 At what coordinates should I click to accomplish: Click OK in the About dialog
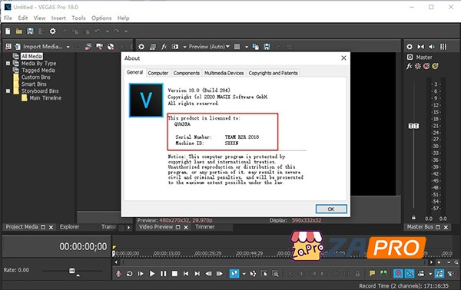[331, 209]
